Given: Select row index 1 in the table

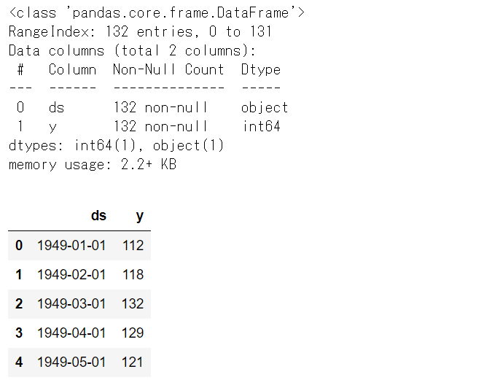Looking at the screenshot, I should 19,275.
